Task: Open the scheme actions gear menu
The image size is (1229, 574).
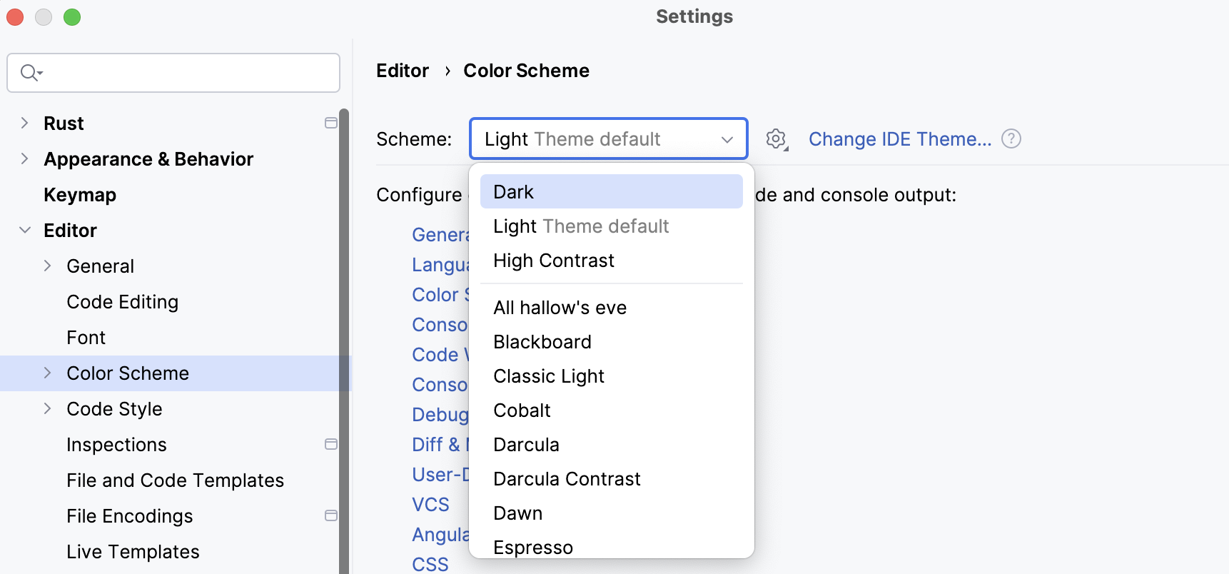Action: coord(777,139)
